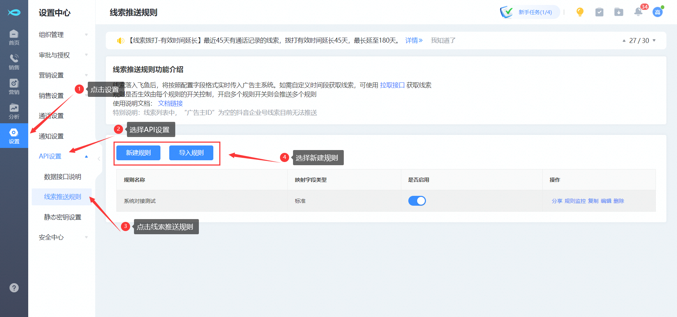Open 通知设置 in settings menu

click(x=51, y=136)
